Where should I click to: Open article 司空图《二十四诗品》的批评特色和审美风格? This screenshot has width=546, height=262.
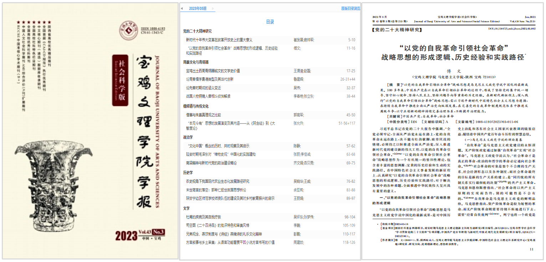coord(218,226)
